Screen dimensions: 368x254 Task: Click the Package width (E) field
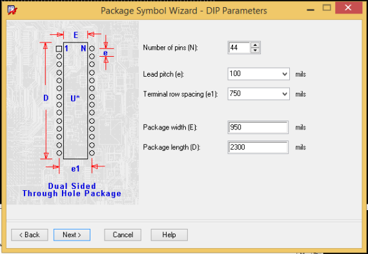coord(258,127)
